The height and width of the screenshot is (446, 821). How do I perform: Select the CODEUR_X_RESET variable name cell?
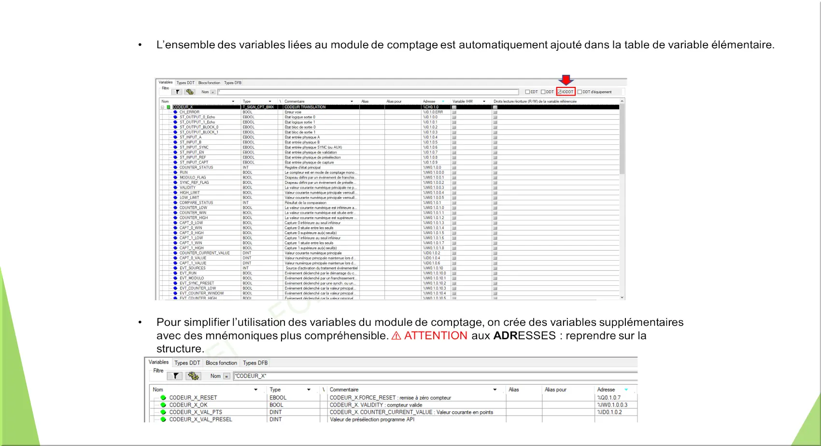pos(193,398)
